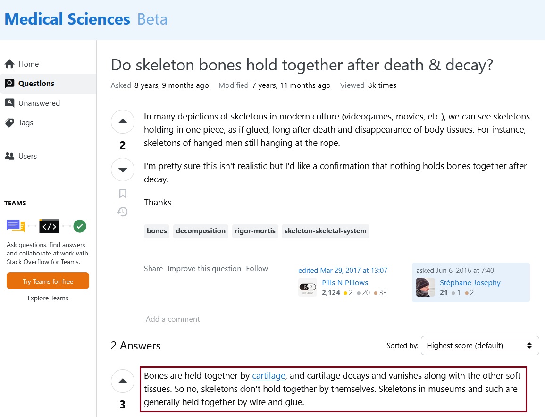Go to Home in sidebar
Screen dimensions: 545x417
28,64
